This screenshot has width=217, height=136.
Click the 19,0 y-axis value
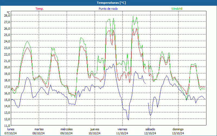(x=7, y=73)
